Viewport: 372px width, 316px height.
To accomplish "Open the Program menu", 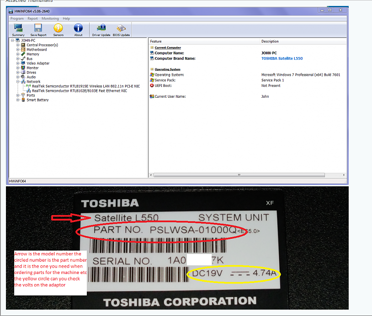I will click(17, 18).
